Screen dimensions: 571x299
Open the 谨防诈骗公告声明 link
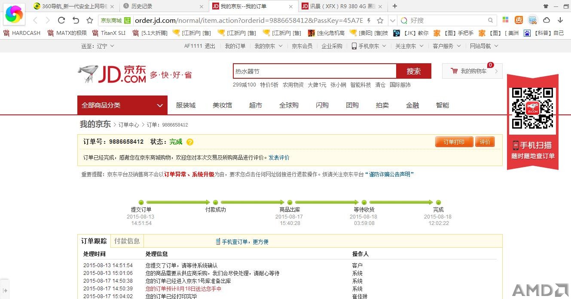390,174
